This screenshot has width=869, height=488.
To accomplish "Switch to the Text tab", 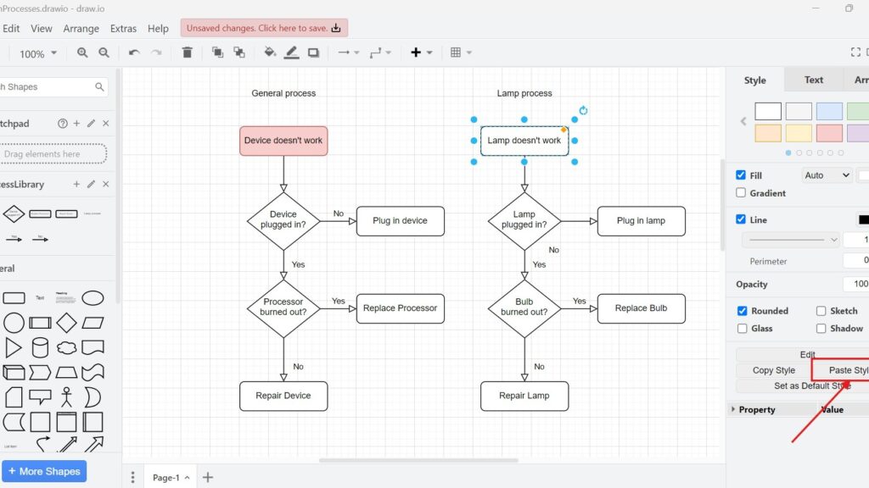I will (812, 79).
